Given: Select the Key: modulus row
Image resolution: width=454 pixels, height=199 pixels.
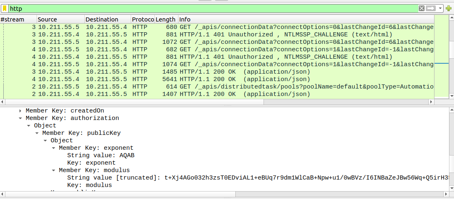Looking at the screenshot, I should (x=90, y=185).
